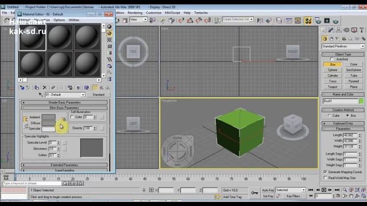
Task: Select the Shapes category icon
Action: 331,39
